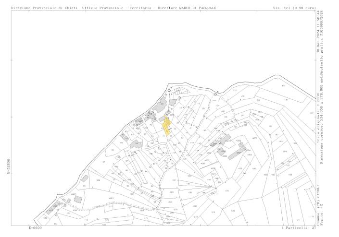This screenshot has height=237, width=339.
Task: Select parcel 548 near the bottom edge
Action: tap(233, 211)
